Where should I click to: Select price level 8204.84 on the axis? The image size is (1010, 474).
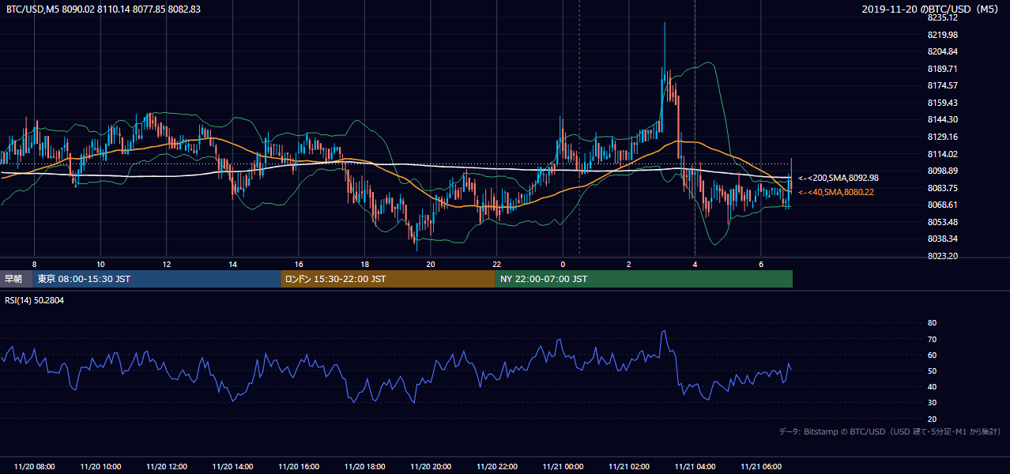[943, 51]
